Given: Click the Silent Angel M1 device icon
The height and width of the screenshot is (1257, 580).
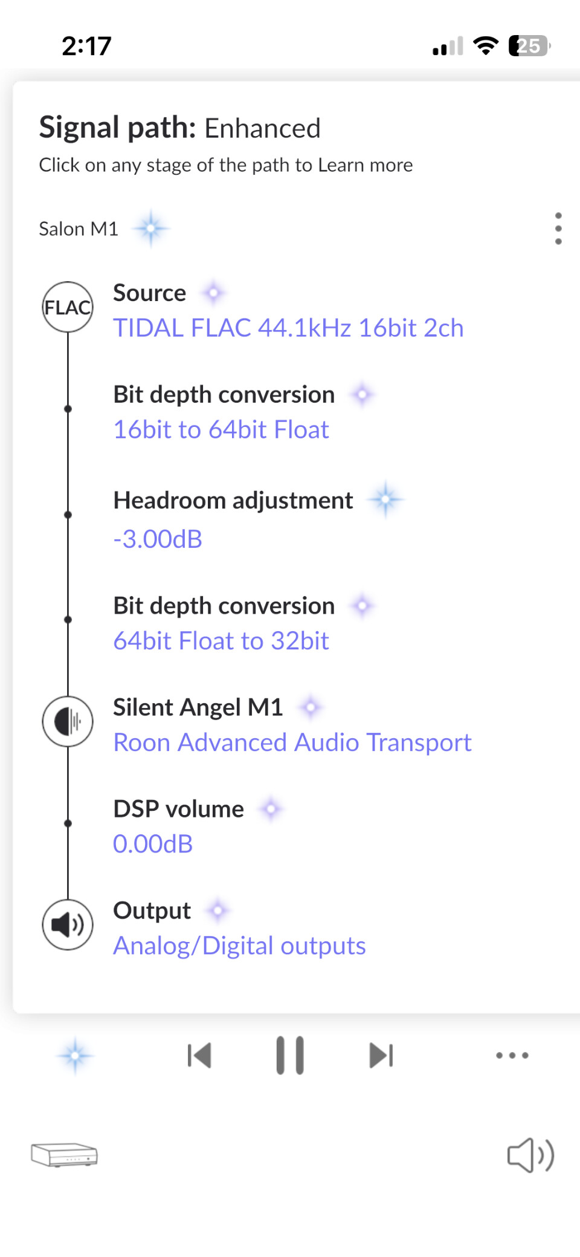Looking at the screenshot, I should (x=68, y=721).
